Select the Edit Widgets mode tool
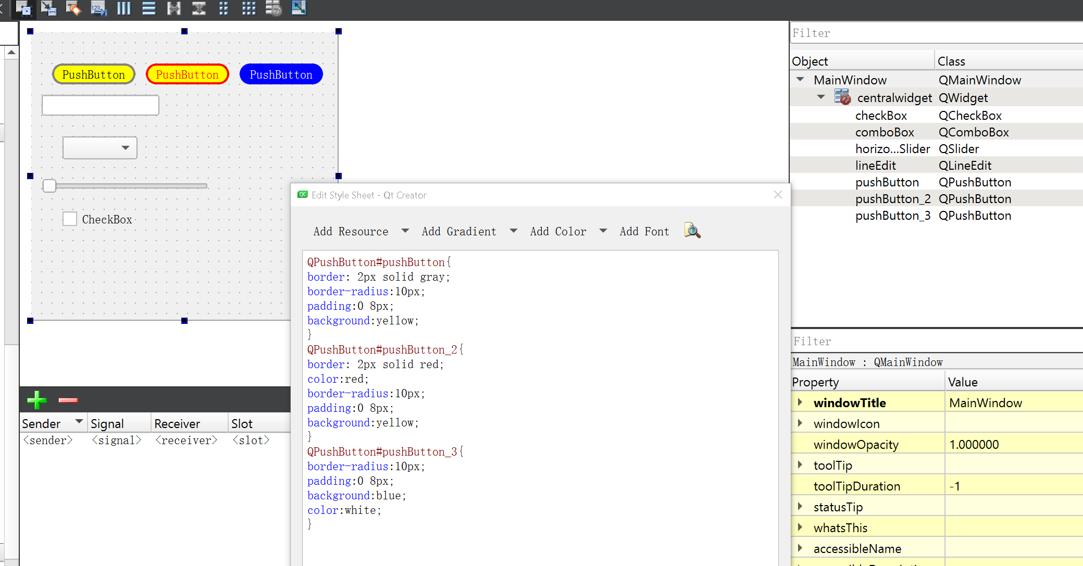 24,9
